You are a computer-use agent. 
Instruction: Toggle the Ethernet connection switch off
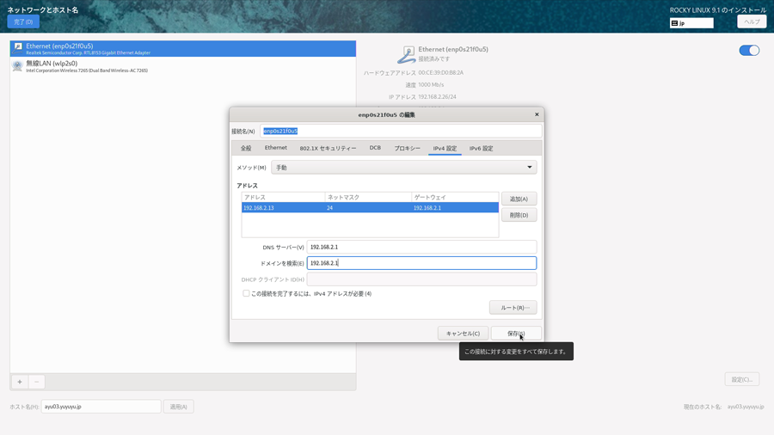click(x=749, y=51)
